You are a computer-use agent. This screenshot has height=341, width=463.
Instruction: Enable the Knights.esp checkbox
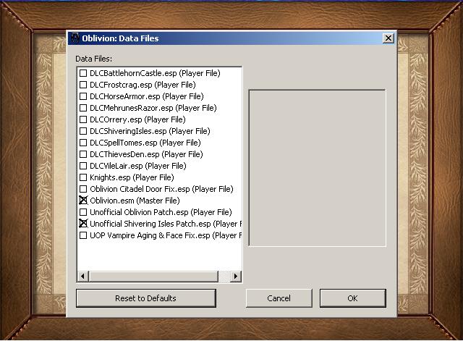(x=83, y=177)
